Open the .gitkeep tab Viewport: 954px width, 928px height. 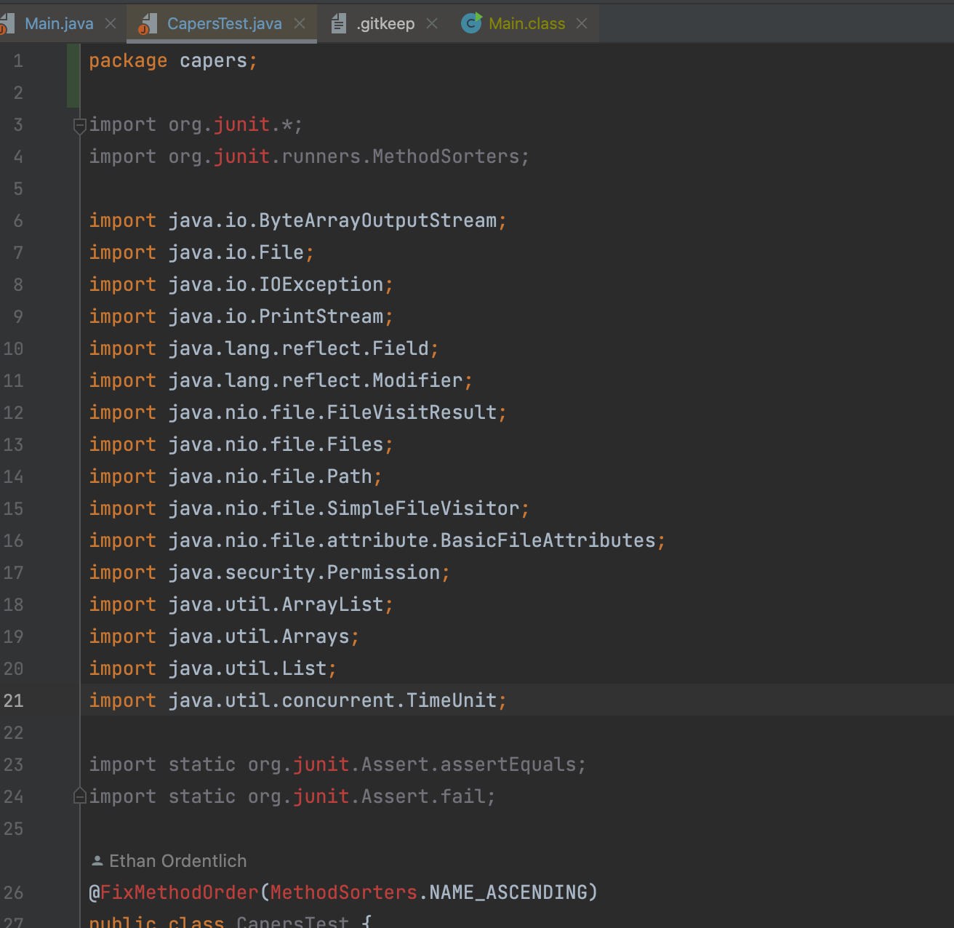coord(385,24)
